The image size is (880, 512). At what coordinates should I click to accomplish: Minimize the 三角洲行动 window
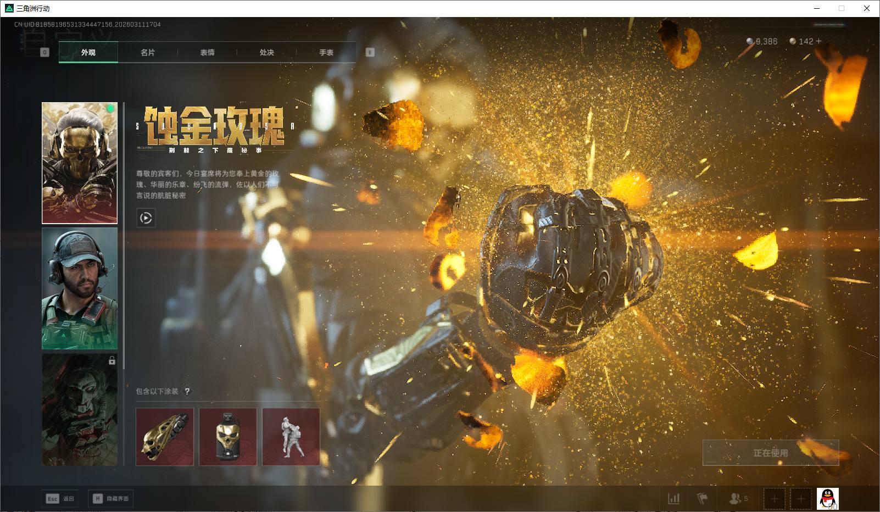(x=817, y=8)
